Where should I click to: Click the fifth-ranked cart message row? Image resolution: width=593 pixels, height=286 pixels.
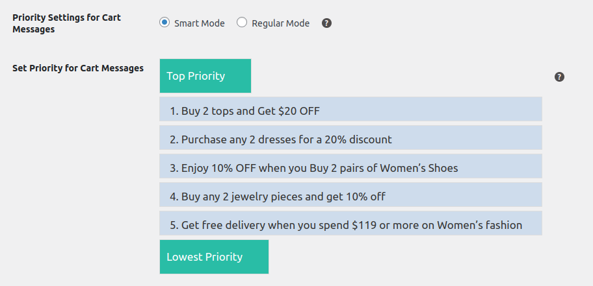tap(350, 223)
